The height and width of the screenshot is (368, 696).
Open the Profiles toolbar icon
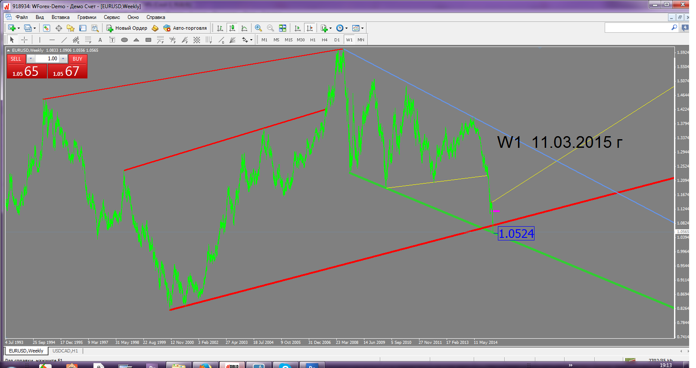28,28
